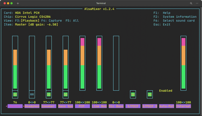This screenshot has width=202, height=116.
Task: Select the Auto-Mute channel label
Action: [x=166, y=106]
